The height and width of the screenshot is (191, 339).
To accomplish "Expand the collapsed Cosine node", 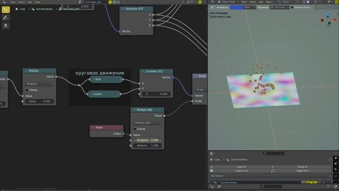I will [x=92, y=94].
